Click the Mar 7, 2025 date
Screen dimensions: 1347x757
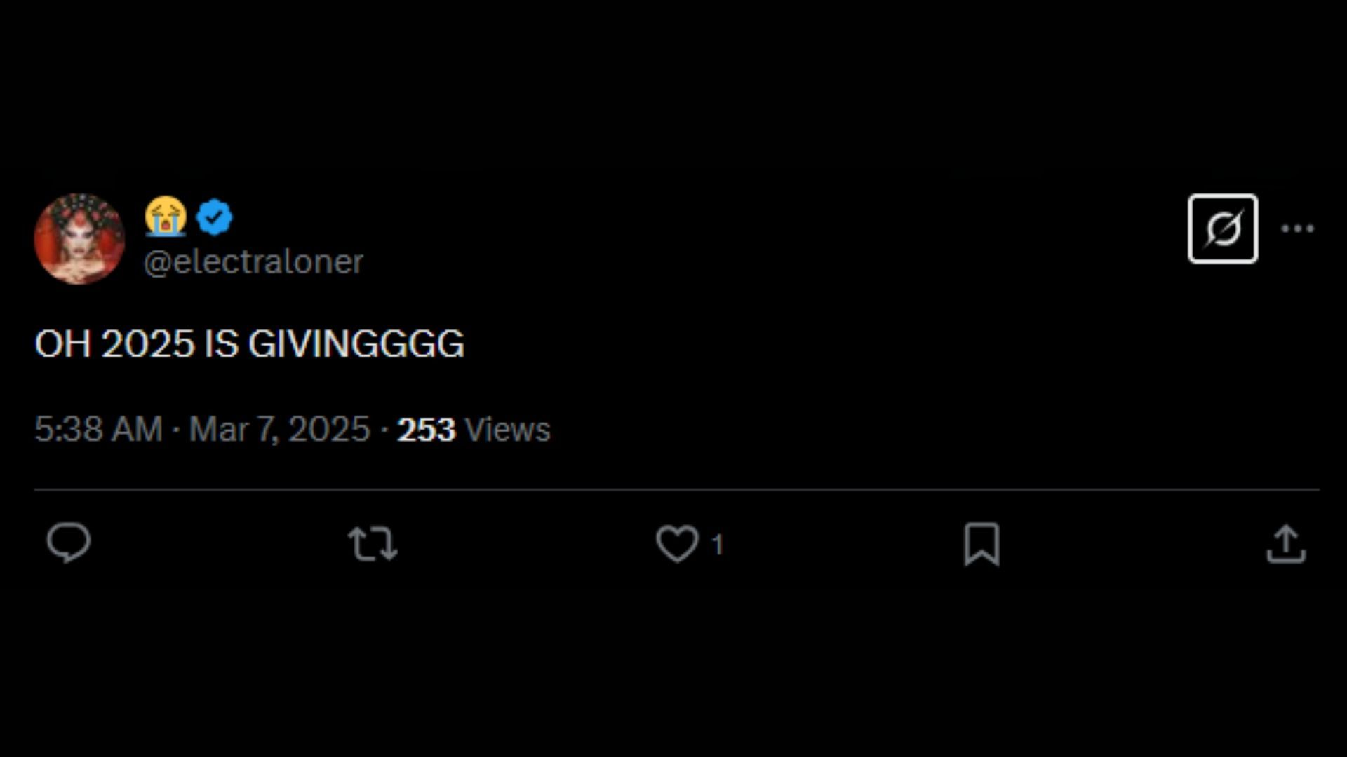pos(279,429)
